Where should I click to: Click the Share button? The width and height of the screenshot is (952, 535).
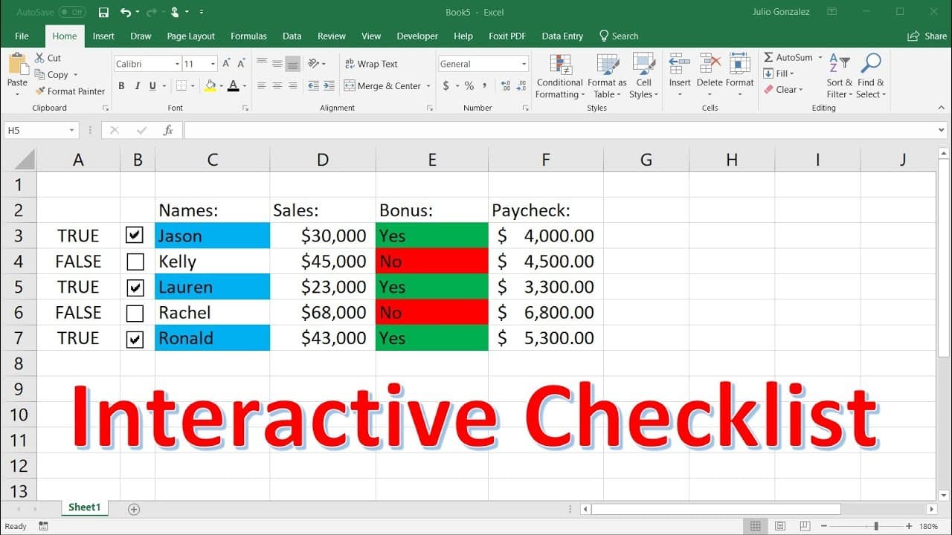[x=927, y=36]
